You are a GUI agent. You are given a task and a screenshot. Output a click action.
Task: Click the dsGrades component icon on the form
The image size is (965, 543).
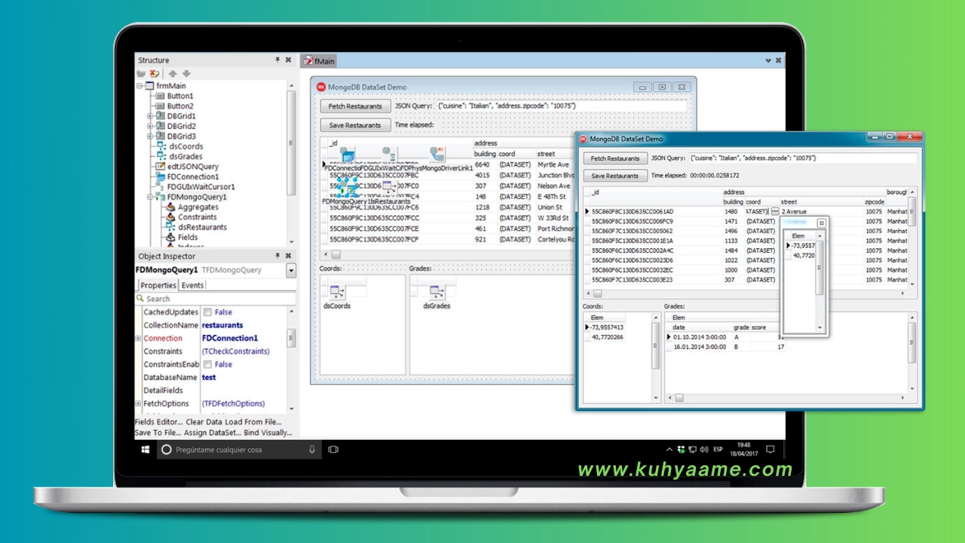437,292
